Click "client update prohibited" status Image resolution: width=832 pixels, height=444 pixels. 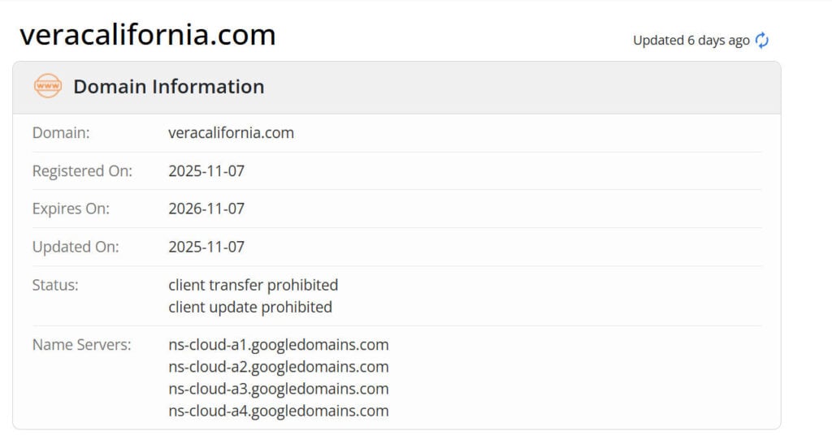250,307
